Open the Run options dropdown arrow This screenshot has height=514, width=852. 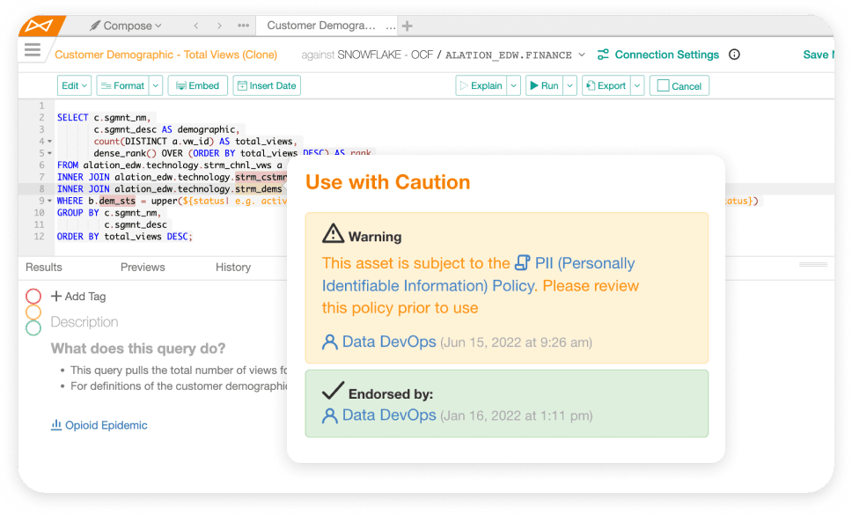tap(569, 85)
